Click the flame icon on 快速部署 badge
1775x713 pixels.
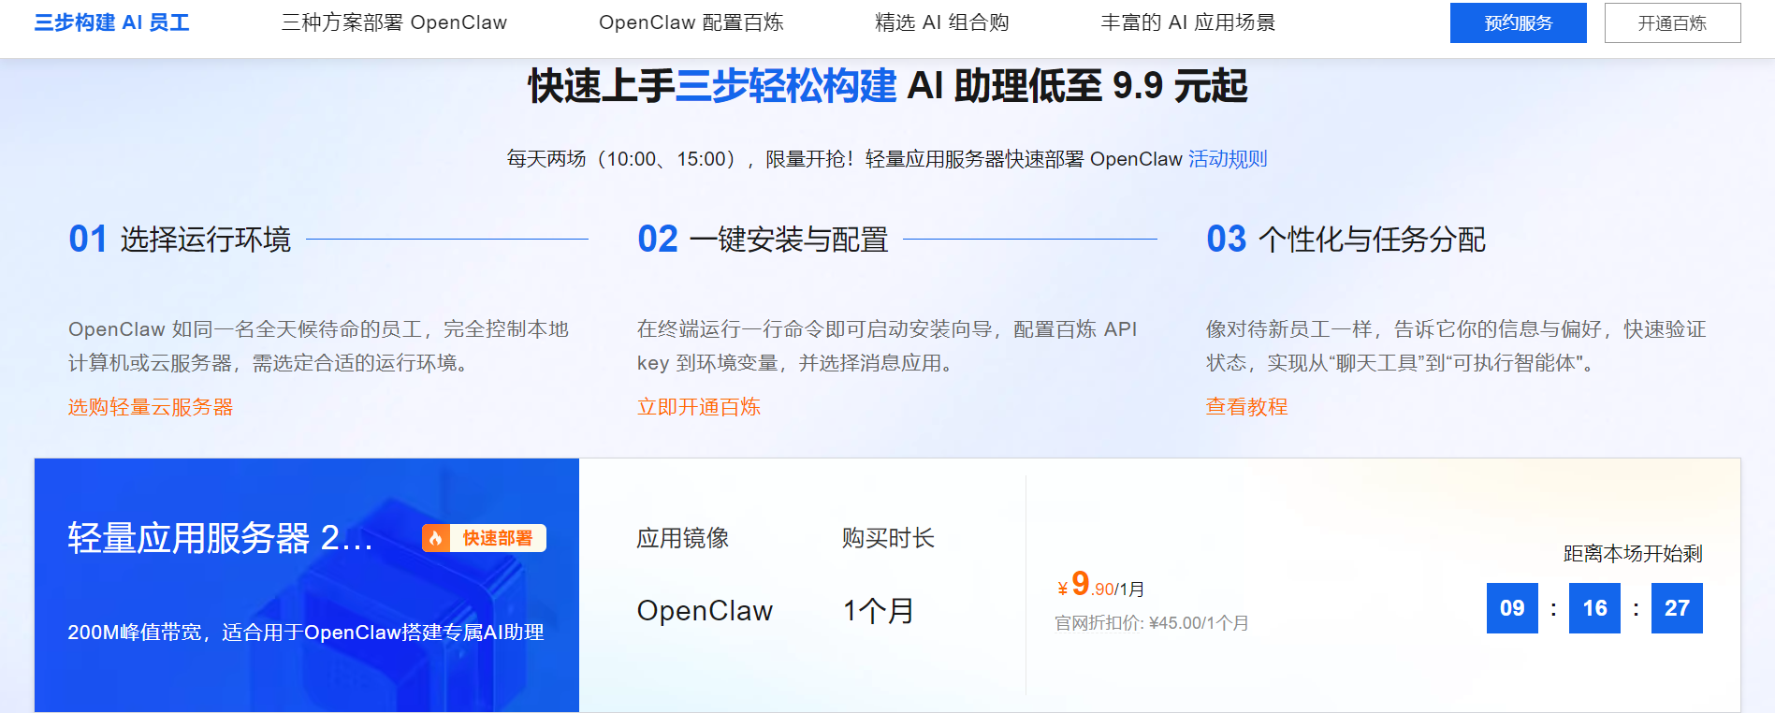click(436, 538)
